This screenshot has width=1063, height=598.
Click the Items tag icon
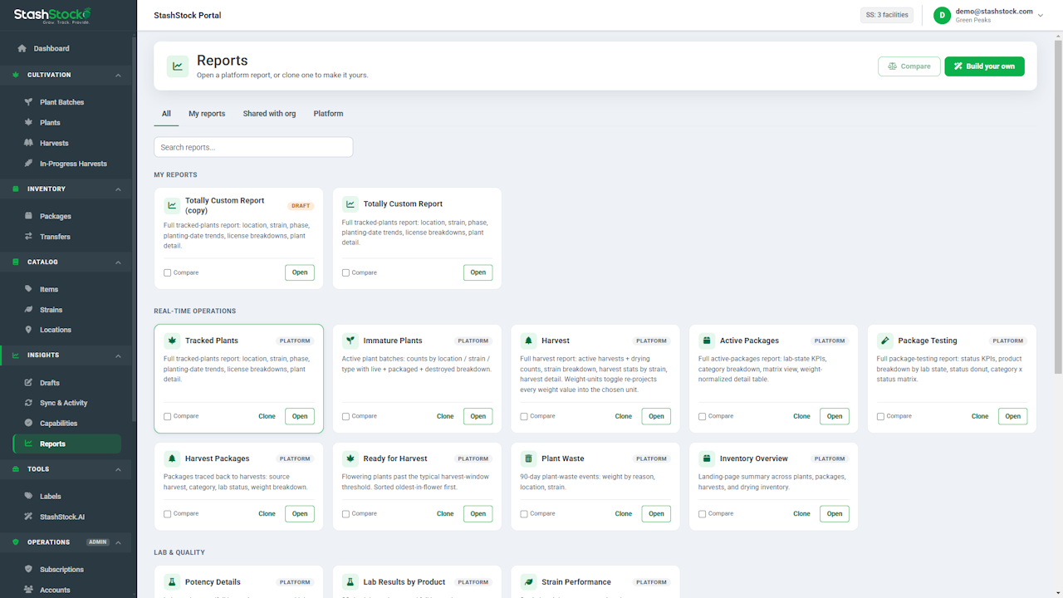click(x=29, y=289)
